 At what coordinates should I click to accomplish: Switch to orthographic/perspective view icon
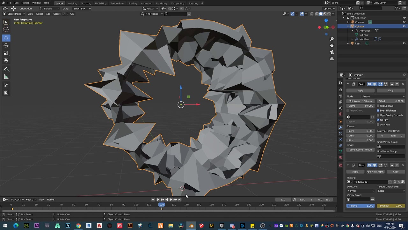(x=332, y=59)
